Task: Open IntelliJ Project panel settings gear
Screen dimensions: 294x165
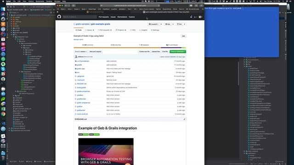Action: click(51, 12)
